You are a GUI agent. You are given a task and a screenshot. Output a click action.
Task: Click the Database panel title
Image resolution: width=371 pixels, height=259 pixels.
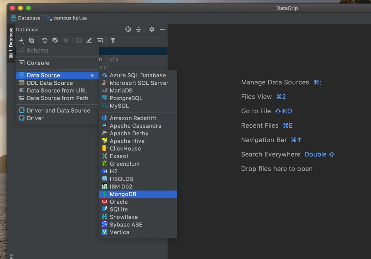coord(27,29)
